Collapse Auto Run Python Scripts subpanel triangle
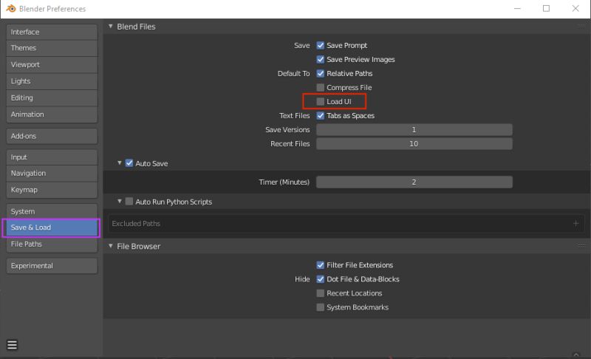Screen dimensions: 591x359 point(120,202)
